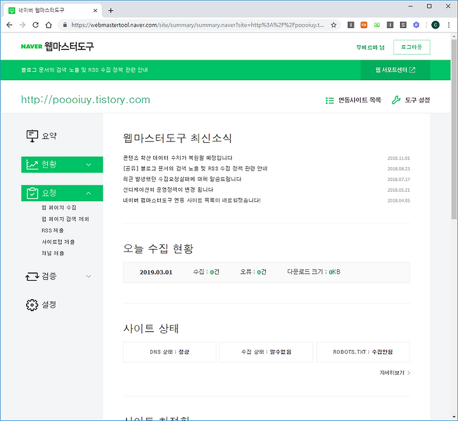Click the 수집 상태 status box
This screenshot has height=421, width=458.
[x=266, y=352]
